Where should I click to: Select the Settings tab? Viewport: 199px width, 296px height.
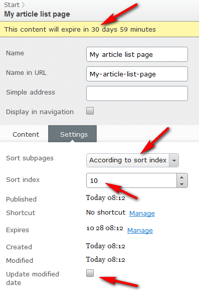click(74, 134)
